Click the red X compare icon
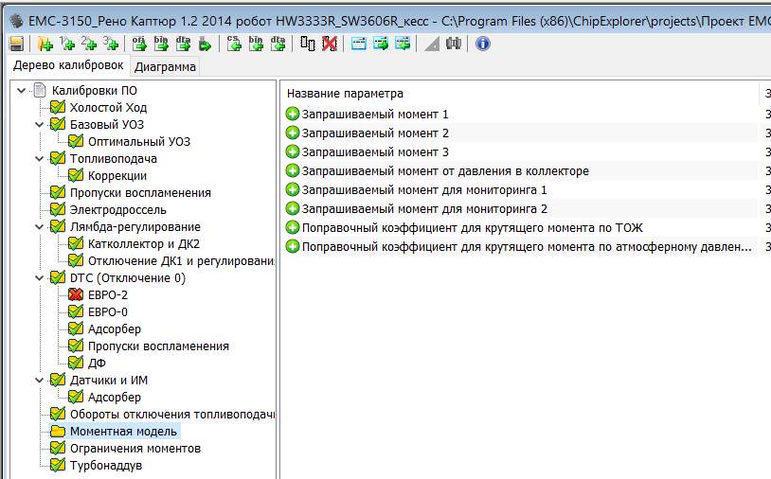771x479 pixels. pos(329,44)
